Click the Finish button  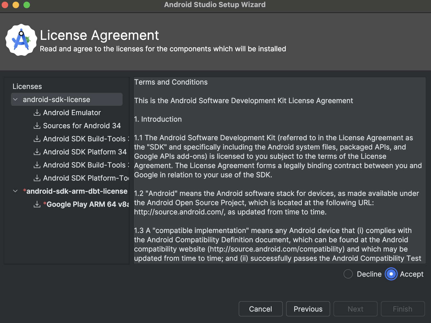[403, 309]
